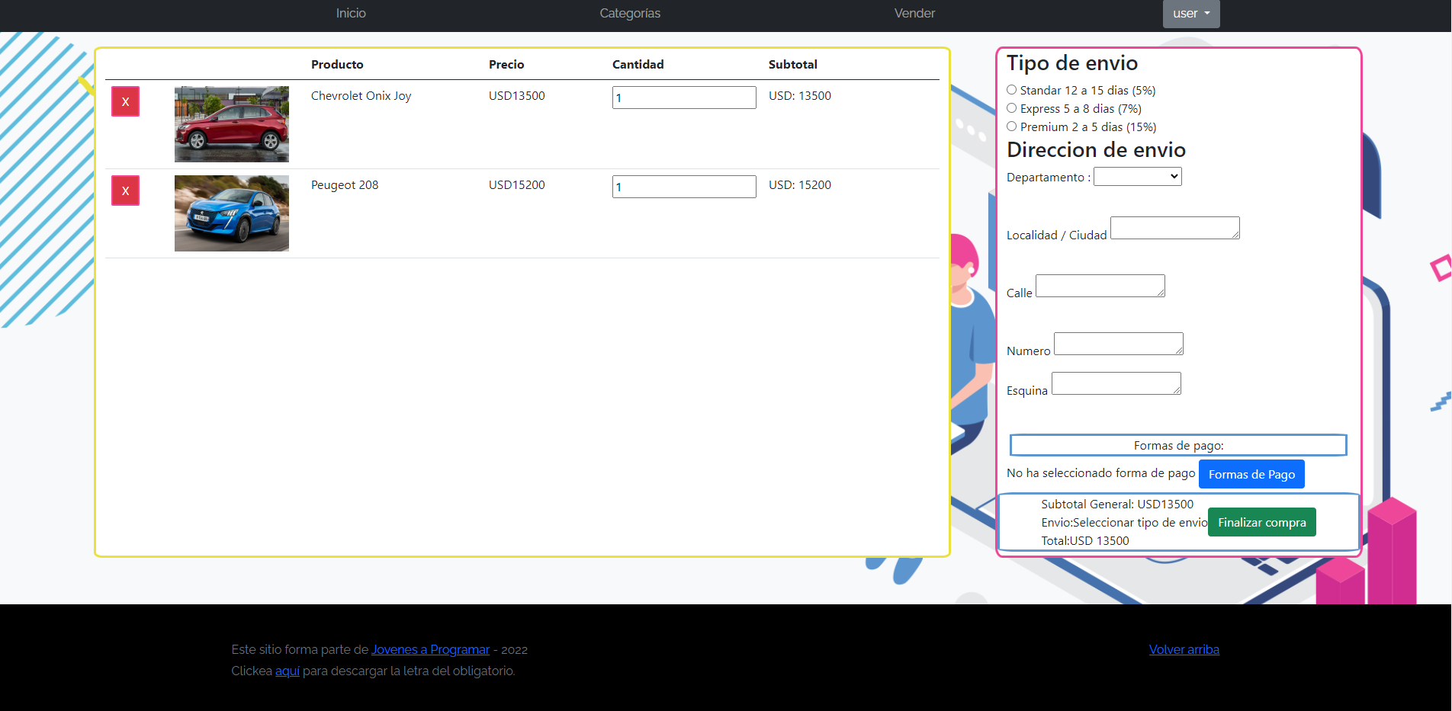Remove Chevrolet Onix Joy with X button

125,101
